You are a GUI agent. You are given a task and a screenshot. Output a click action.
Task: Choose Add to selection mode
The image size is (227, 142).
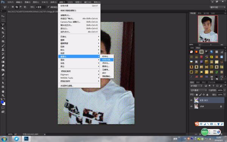17,7
